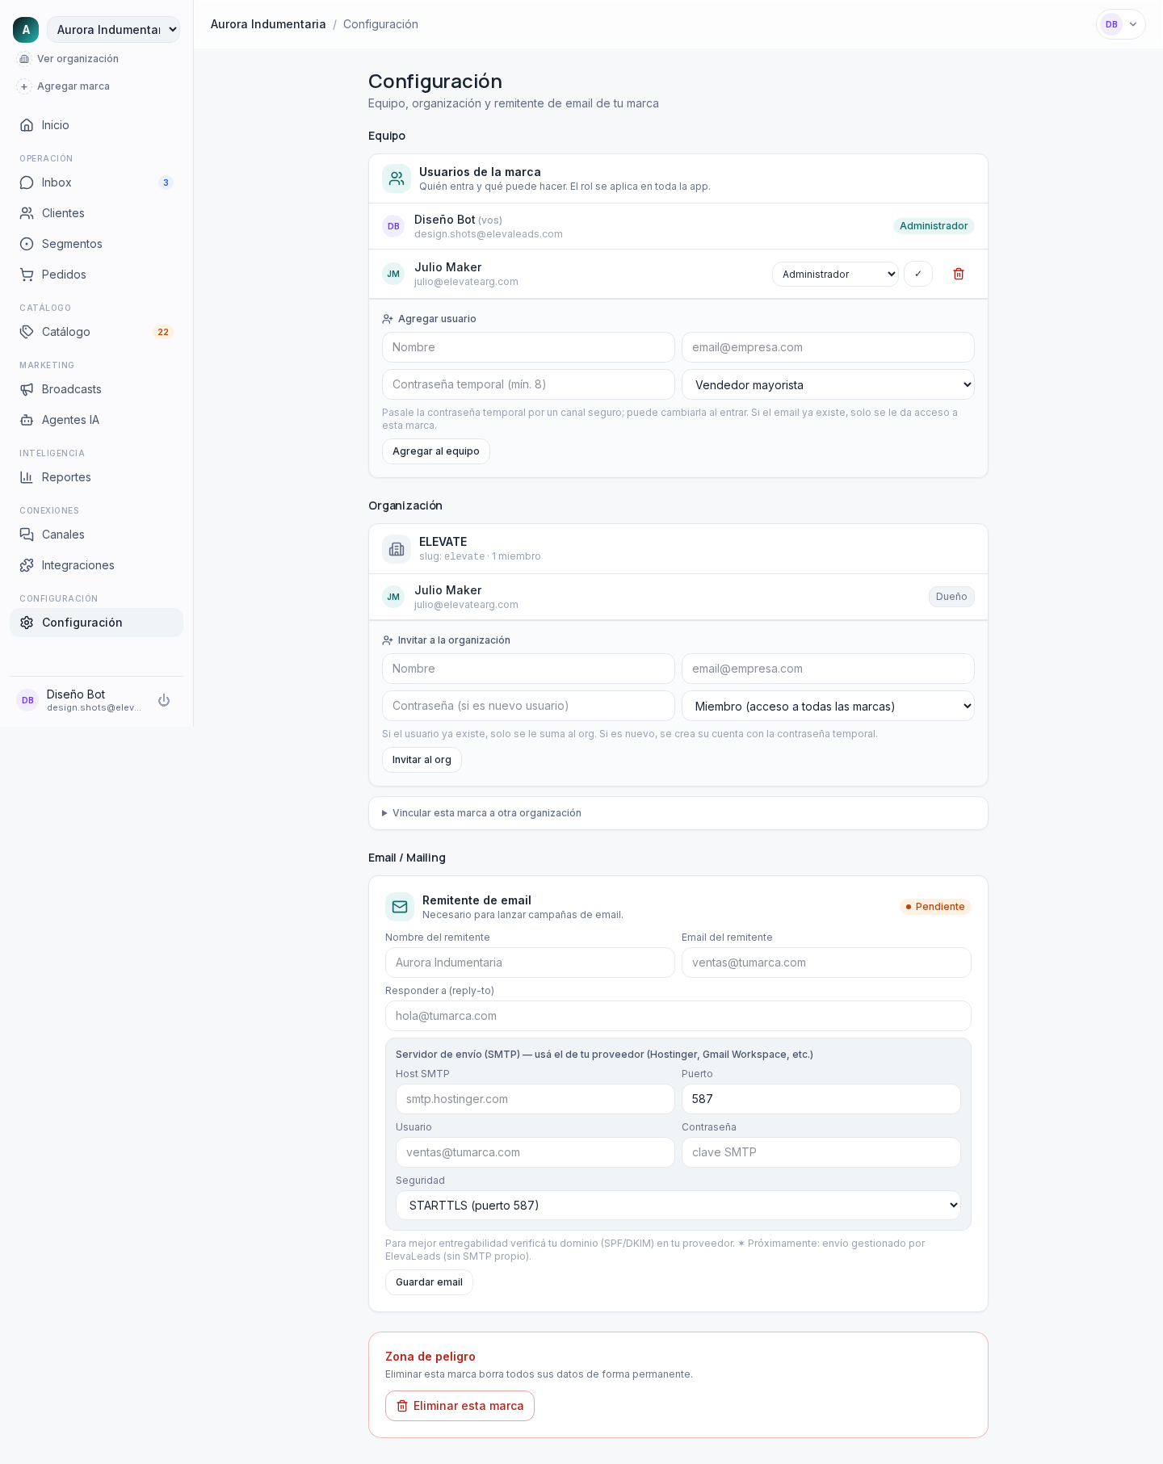Click the power logout icon beside Diseño Bot
Image resolution: width=1163 pixels, height=1464 pixels.
pos(164,700)
